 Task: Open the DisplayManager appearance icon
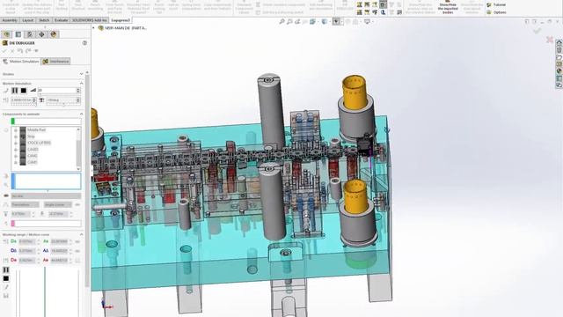(x=54, y=34)
